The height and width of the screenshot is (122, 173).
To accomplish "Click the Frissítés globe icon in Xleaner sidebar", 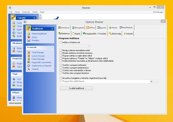I will pos(14,86).
